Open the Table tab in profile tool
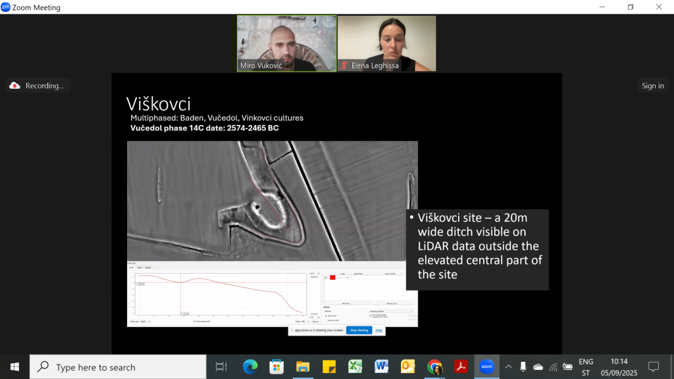The image size is (674, 379). [139, 267]
